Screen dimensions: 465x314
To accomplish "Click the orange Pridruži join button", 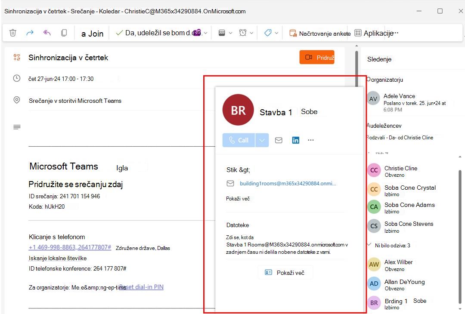I will click(317, 58).
